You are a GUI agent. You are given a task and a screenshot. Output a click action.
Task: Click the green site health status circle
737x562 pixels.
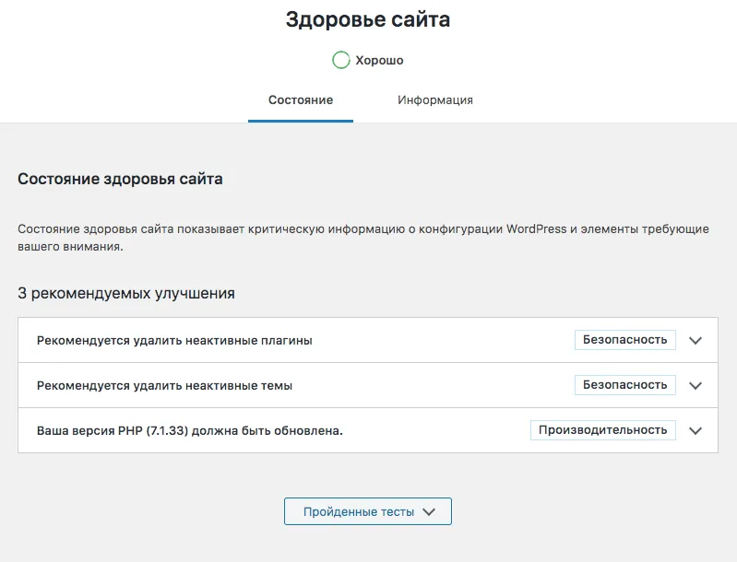[x=340, y=60]
